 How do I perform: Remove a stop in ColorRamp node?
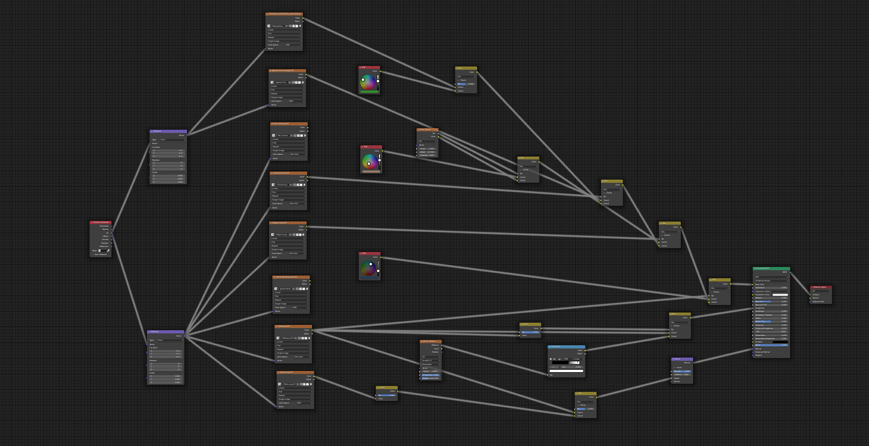(x=554, y=359)
